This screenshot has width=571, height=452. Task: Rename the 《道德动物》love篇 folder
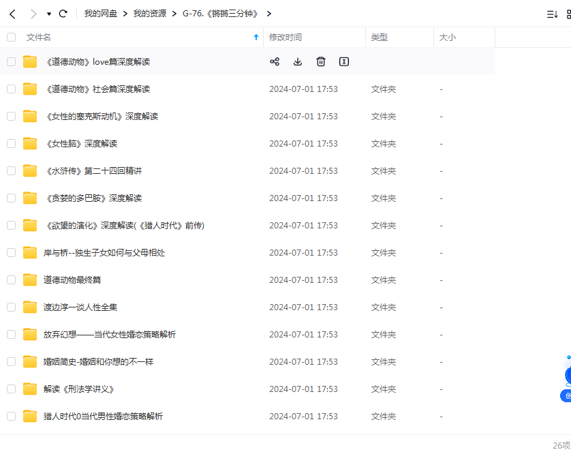tap(343, 61)
